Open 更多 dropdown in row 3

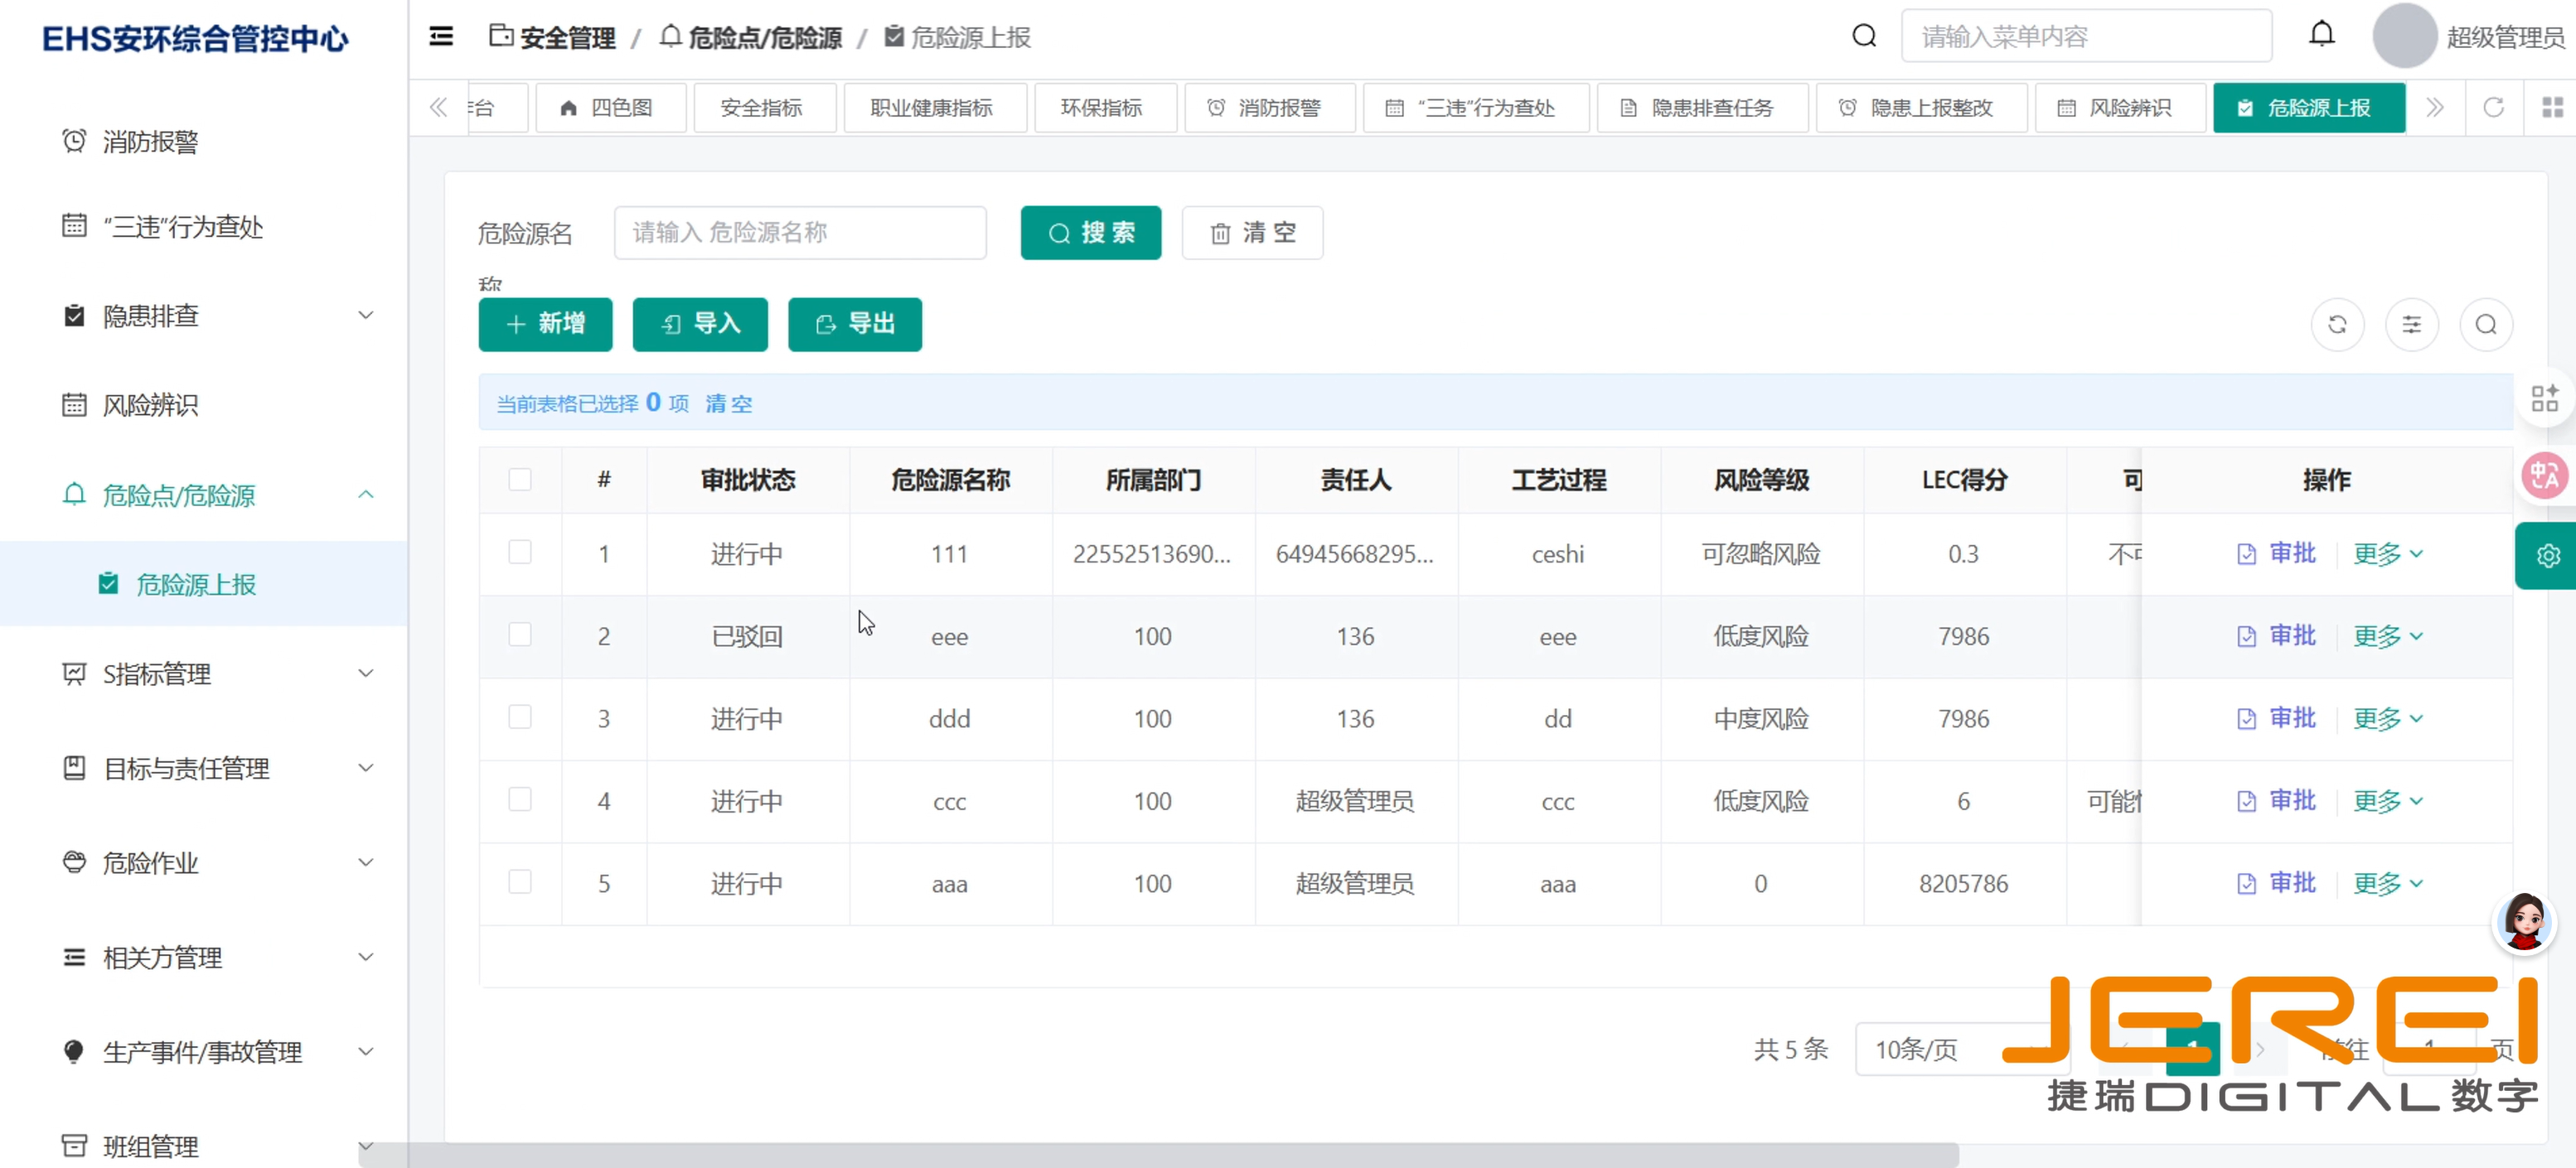[x=2387, y=718]
